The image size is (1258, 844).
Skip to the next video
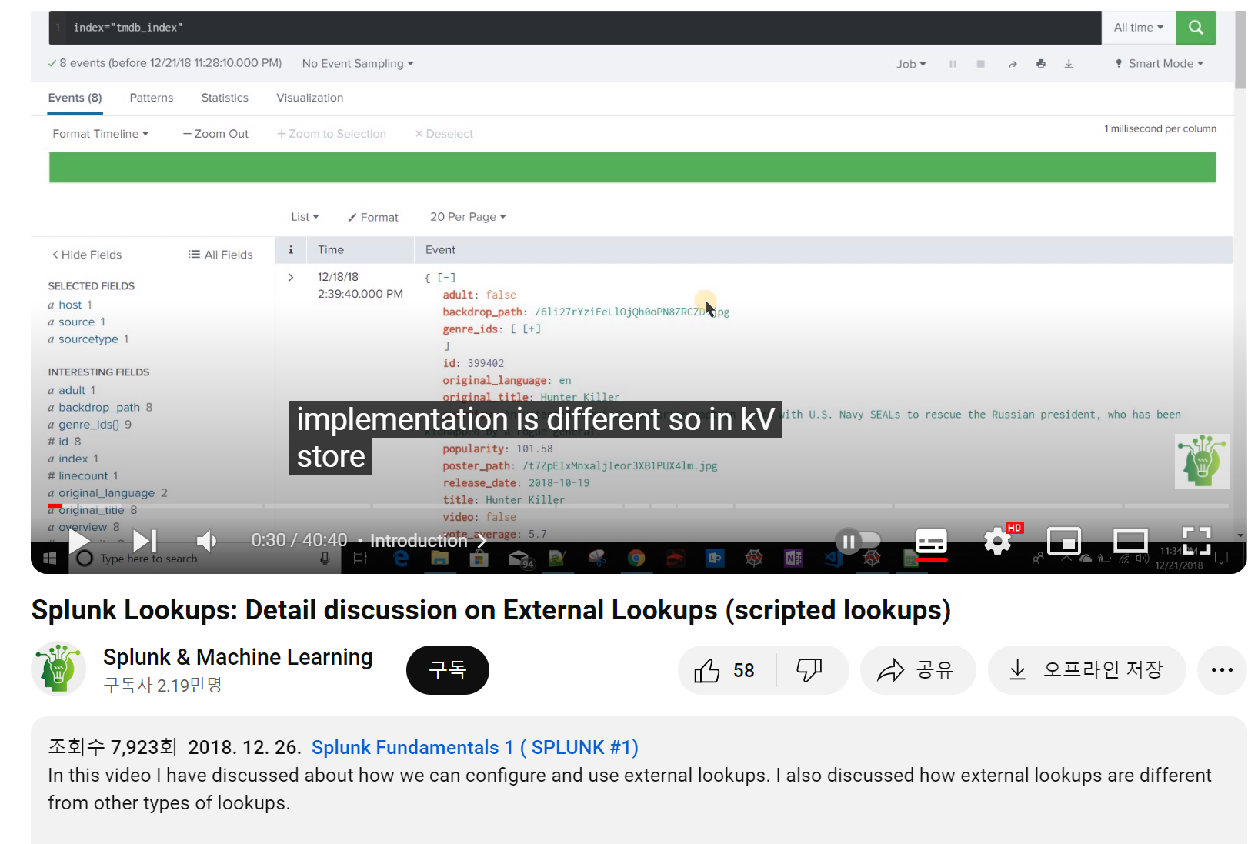coord(145,541)
